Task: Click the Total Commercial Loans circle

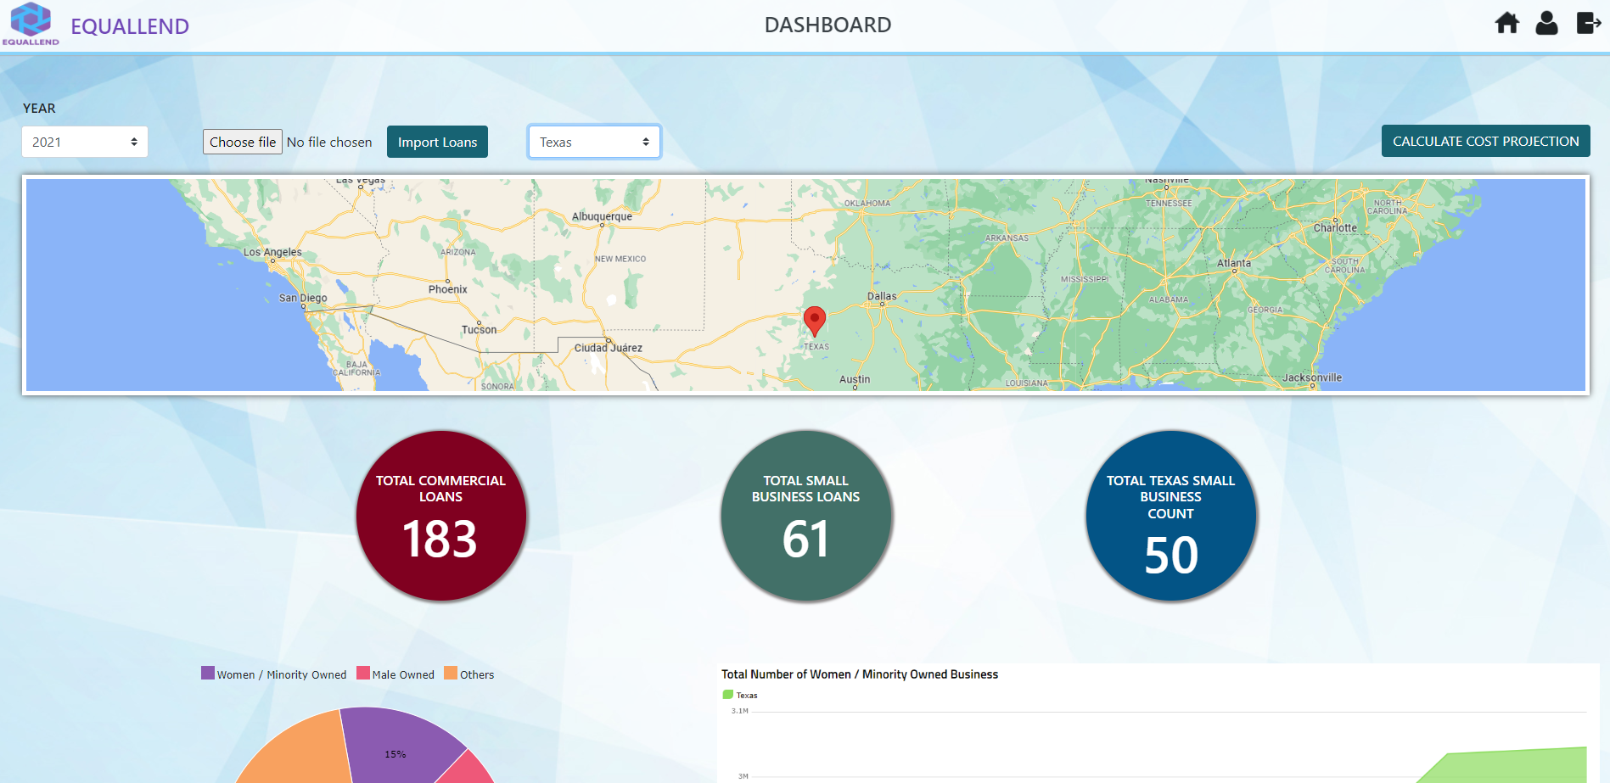Action: click(x=441, y=516)
